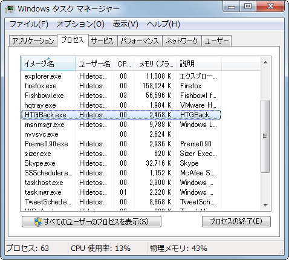Screen dimensions: 289x260
Task: Select the msnmsgr.exe process
Action: (x=121, y=125)
